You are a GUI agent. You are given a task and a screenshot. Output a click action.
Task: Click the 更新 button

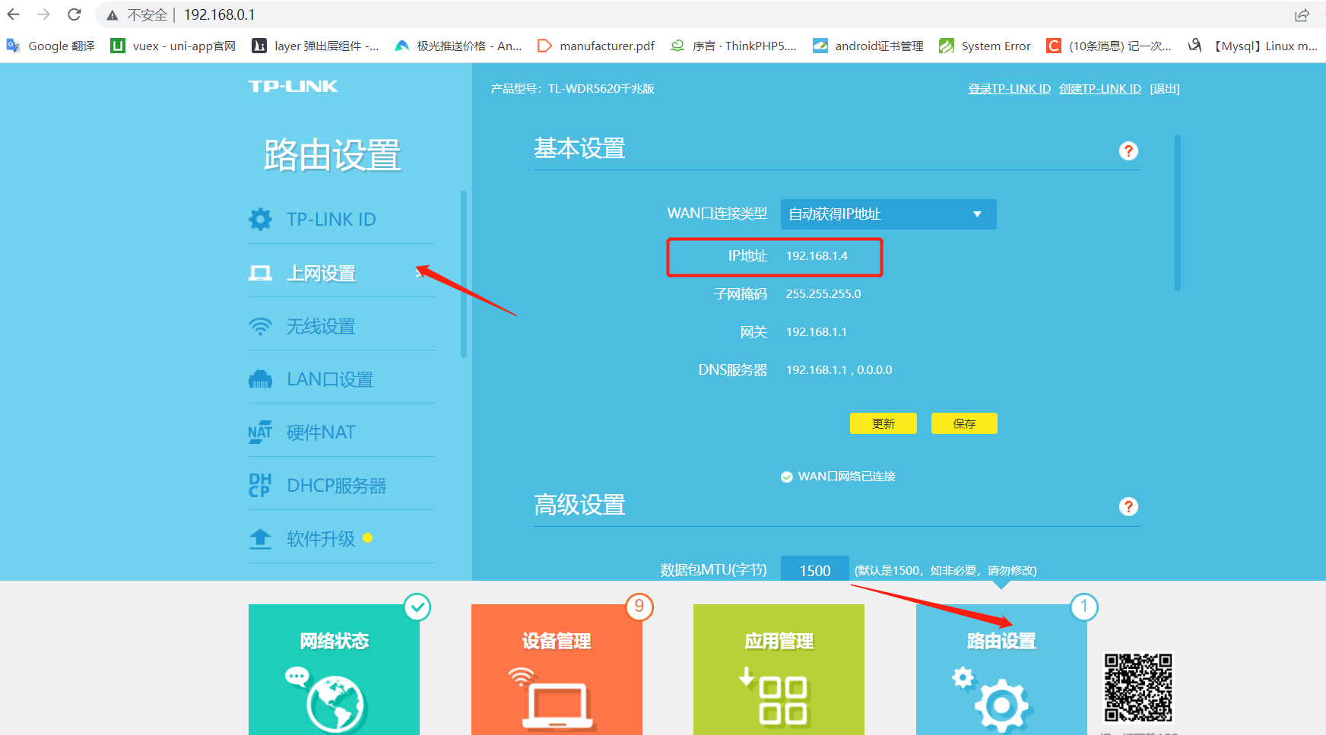[x=883, y=423]
